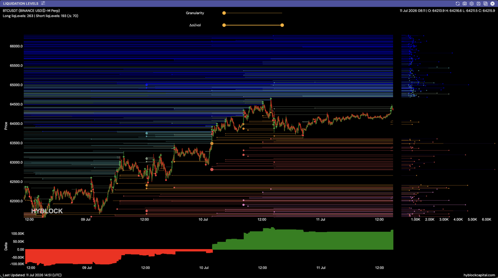
Task: Click the 63000.0 price axis label
Action: [16, 162]
